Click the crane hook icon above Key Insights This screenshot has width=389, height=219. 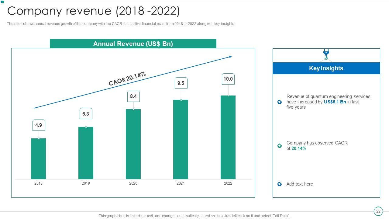tap(326, 55)
